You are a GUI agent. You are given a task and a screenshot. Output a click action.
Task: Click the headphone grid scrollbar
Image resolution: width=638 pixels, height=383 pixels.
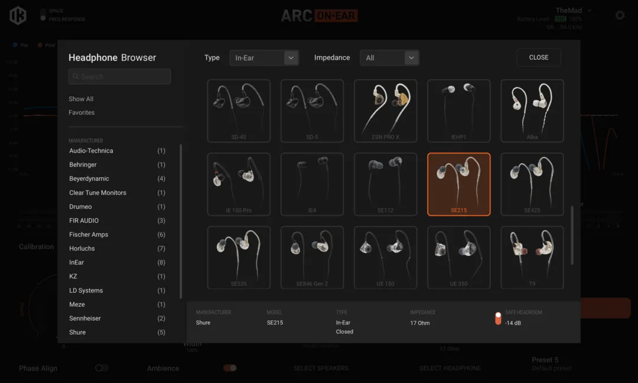pos(572,235)
